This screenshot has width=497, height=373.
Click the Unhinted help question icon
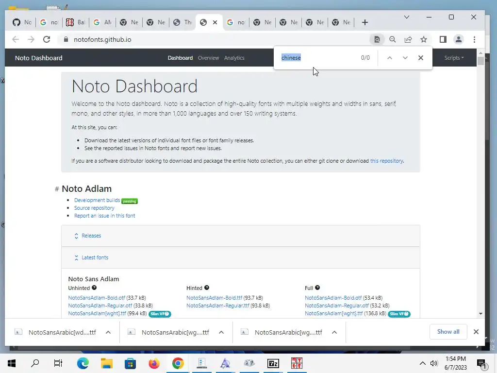coord(94,288)
